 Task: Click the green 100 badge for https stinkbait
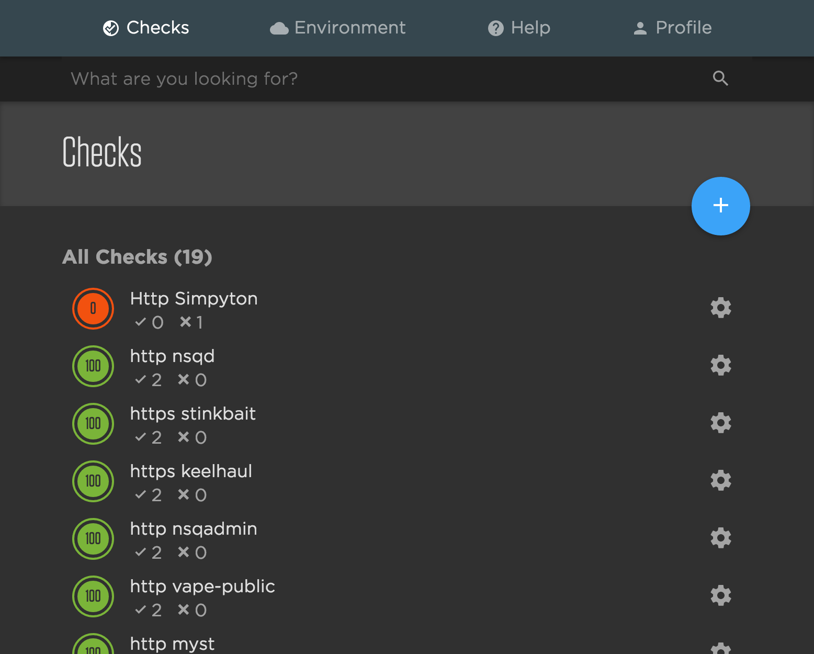[x=93, y=424]
